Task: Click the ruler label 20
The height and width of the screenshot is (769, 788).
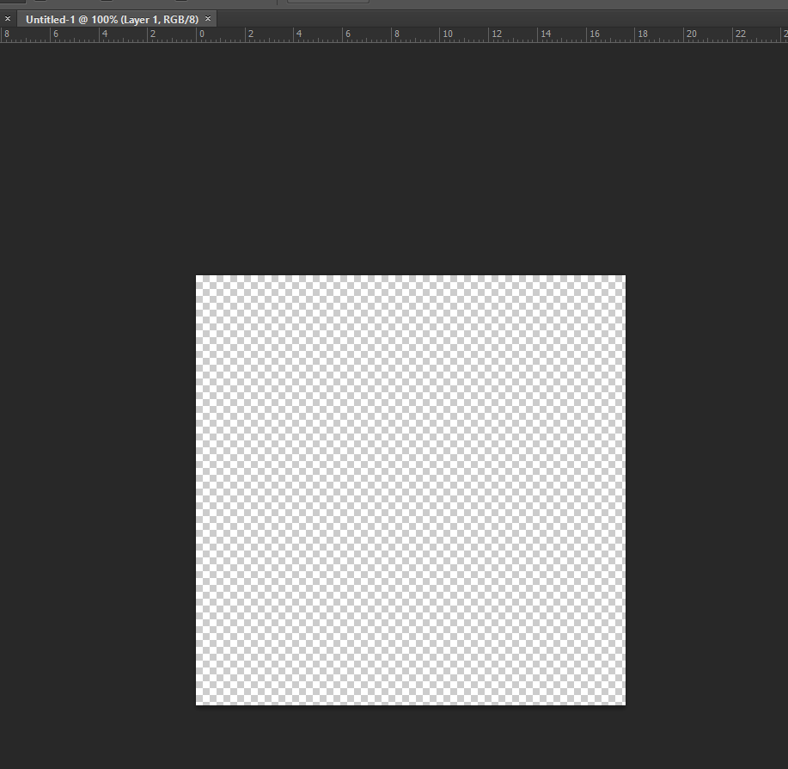Action: [692, 34]
